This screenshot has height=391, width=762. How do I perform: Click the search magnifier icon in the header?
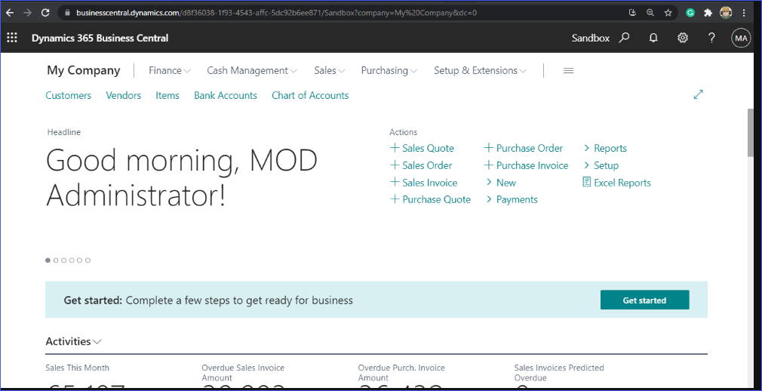(624, 38)
